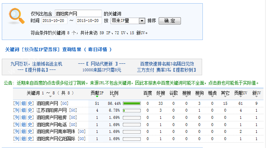Click 列 link for 泗阳房产网租房 row
Viewport: 266px width, 148px height.
pyautogui.click(x=16, y=117)
